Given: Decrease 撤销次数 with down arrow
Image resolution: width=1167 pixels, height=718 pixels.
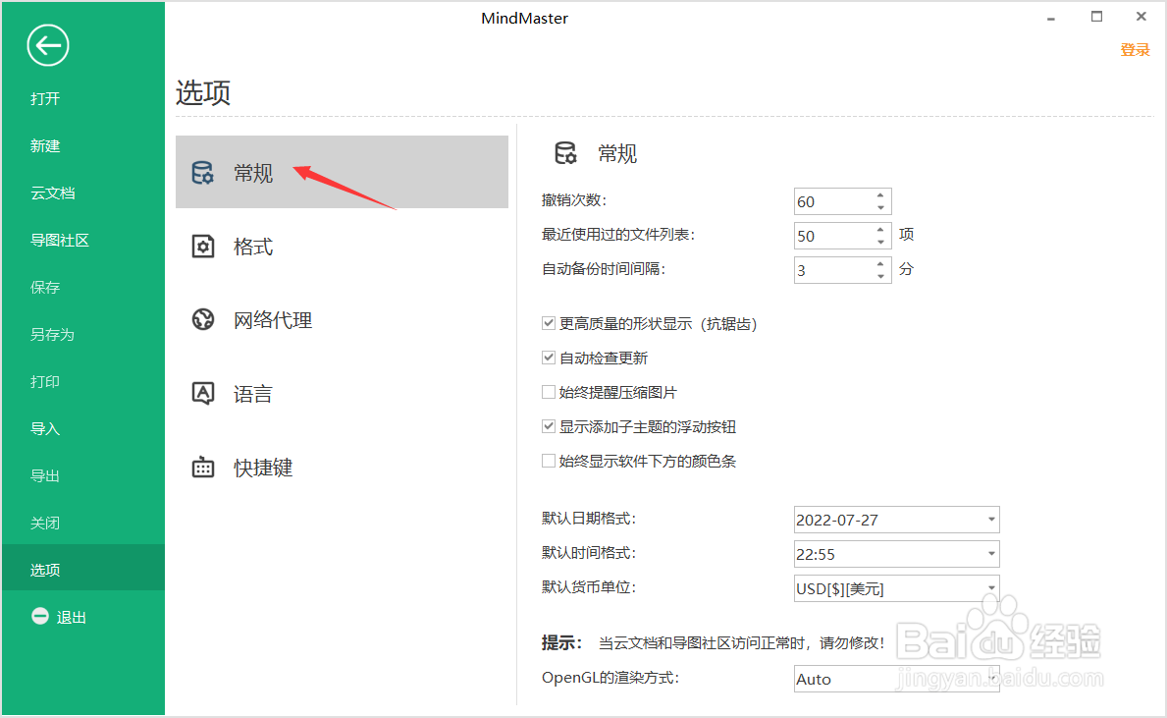Looking at the screenshot, I should tap(880, 207).
